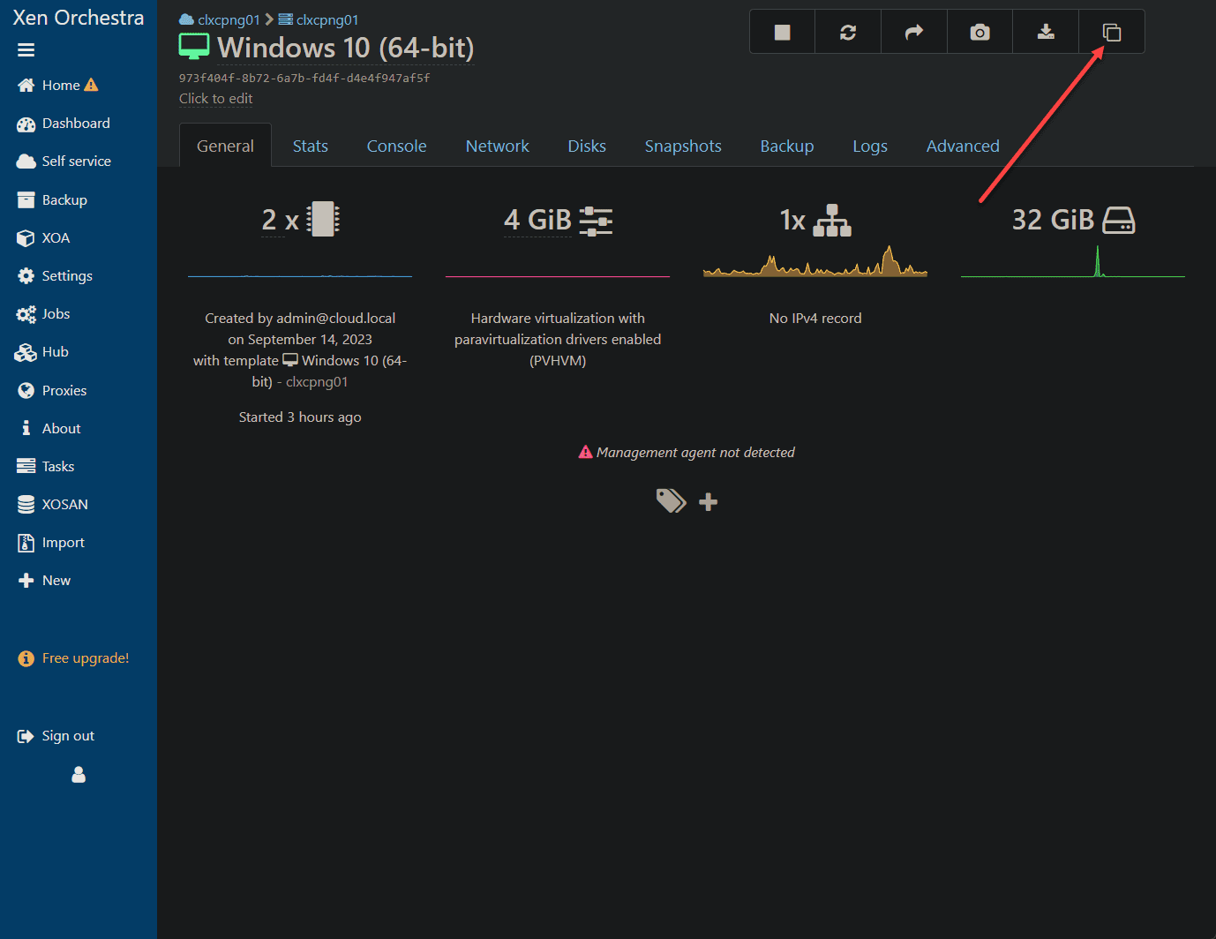Switch to the Logs tab
Image resolution: width=1216 pixels, height=939 pixels.
pos(870,146)
